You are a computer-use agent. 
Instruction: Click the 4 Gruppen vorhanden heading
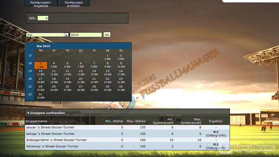tap(46, 113)
